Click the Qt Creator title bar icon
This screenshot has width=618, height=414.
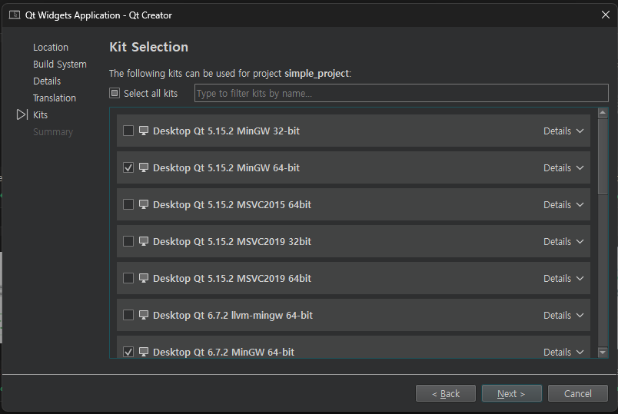click(15, 15)
